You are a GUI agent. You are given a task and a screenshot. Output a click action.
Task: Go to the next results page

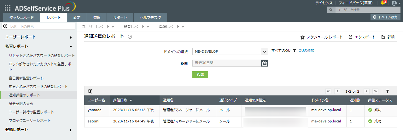[x=366, y=91]
